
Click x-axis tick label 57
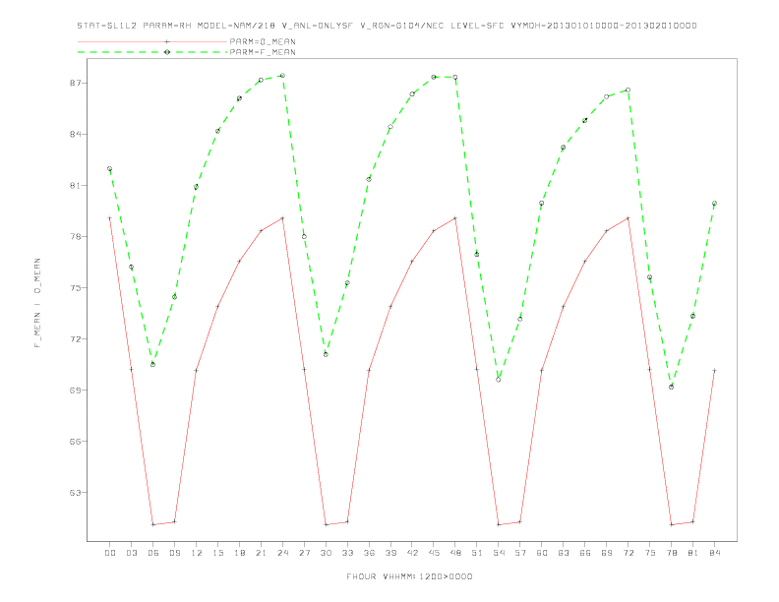click(x=520, y=553)
